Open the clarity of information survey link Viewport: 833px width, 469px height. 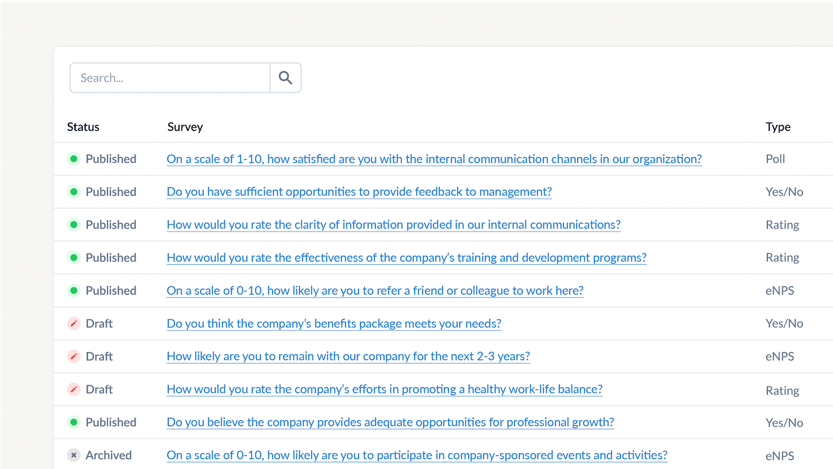(393, 224)
